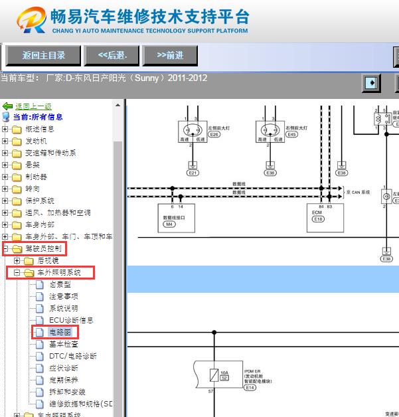
Task: Expand the 发动机 tree node
Action: coord(5,141)
